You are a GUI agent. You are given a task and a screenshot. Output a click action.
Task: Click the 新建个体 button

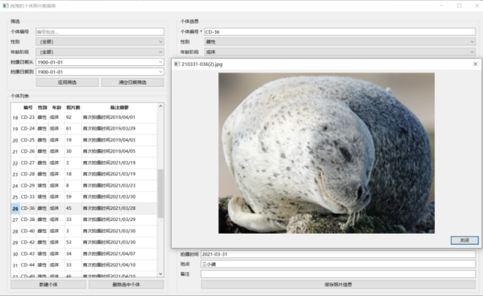point(48,284)
